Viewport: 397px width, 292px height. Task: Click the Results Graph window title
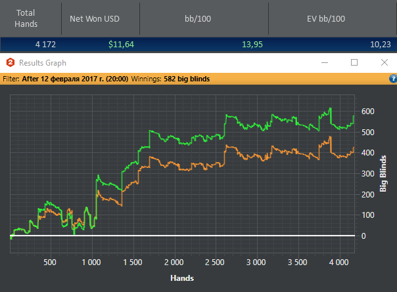pyautogui.click(x=43, y=63)
